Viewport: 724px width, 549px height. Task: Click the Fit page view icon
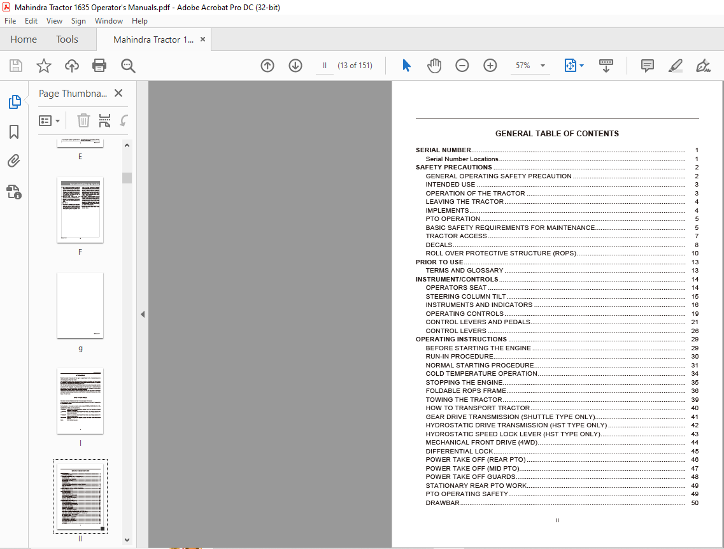point(571,66)
